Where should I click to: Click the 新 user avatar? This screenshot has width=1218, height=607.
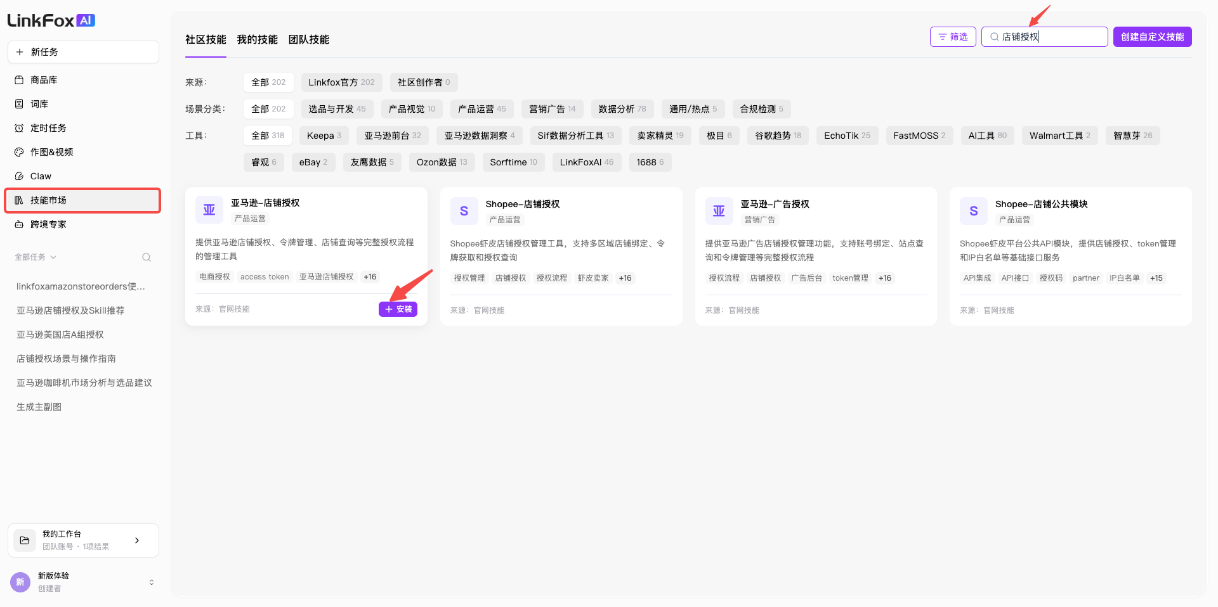point(20,582)
